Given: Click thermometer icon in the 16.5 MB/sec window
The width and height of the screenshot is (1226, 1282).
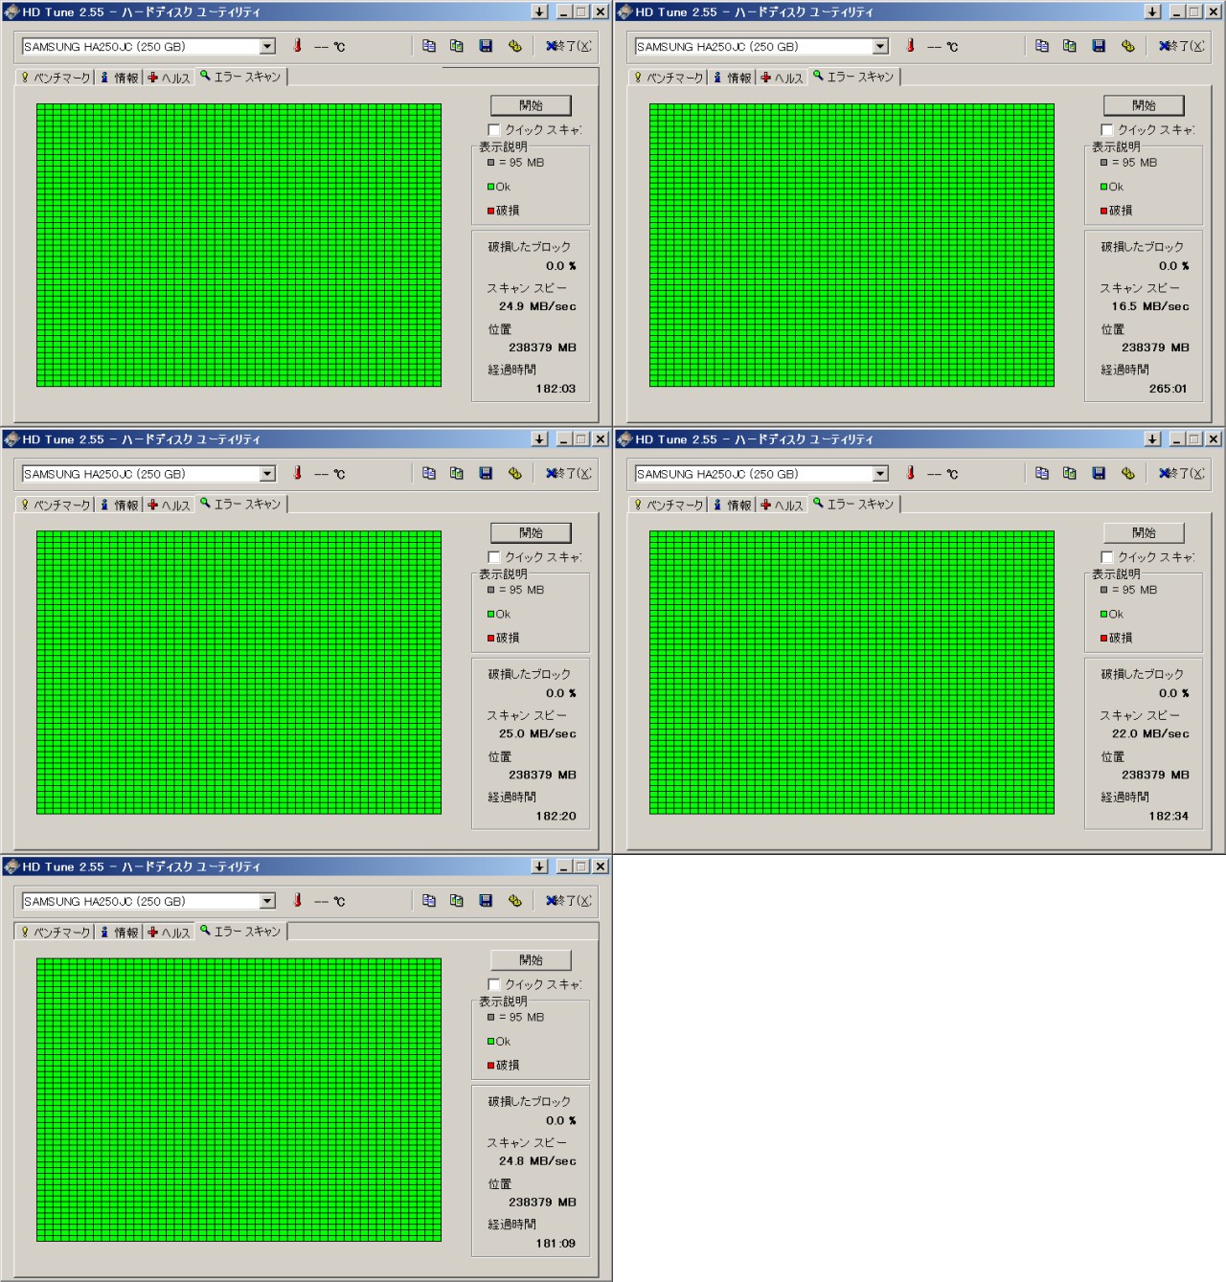Looking at the screenshot, I should [910, 46].
